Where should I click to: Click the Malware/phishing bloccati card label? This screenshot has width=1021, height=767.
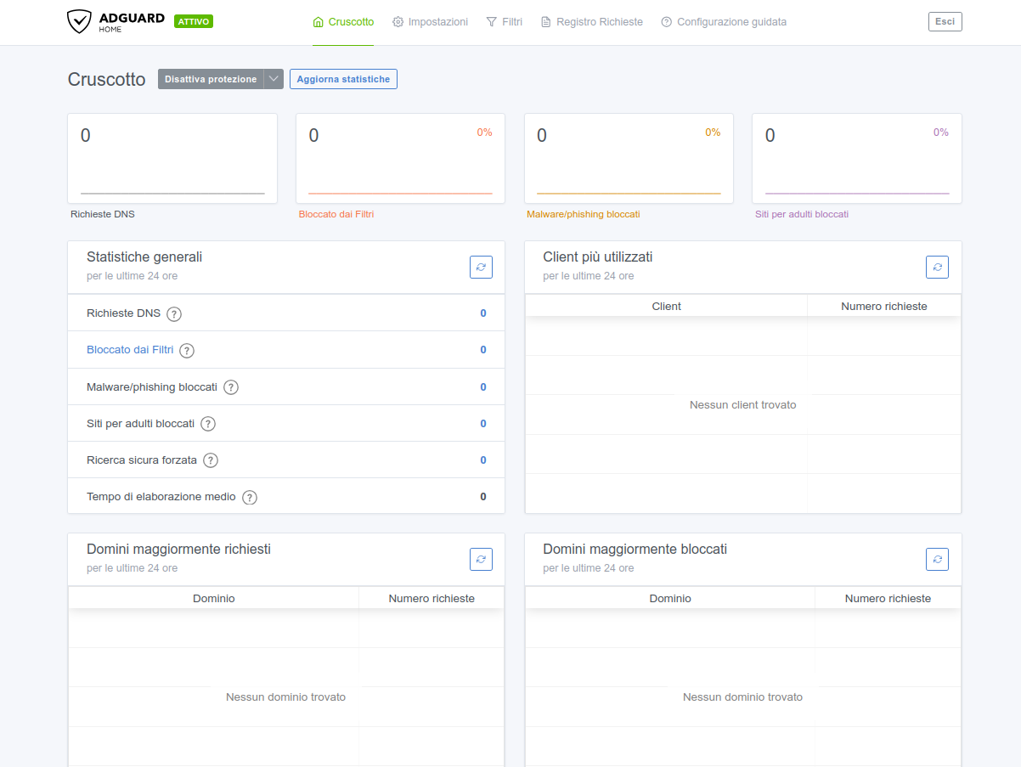point(584,214)
